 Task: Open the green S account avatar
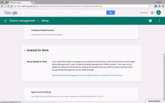point(159,13)
